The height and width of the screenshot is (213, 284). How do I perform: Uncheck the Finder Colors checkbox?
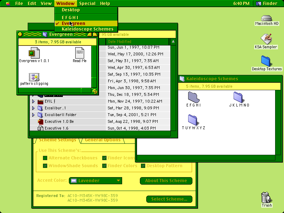104,166
